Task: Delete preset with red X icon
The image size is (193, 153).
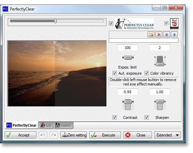Action: [x=159, y=34]
